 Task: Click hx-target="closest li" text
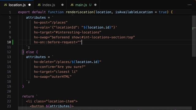tap(56, 72)
